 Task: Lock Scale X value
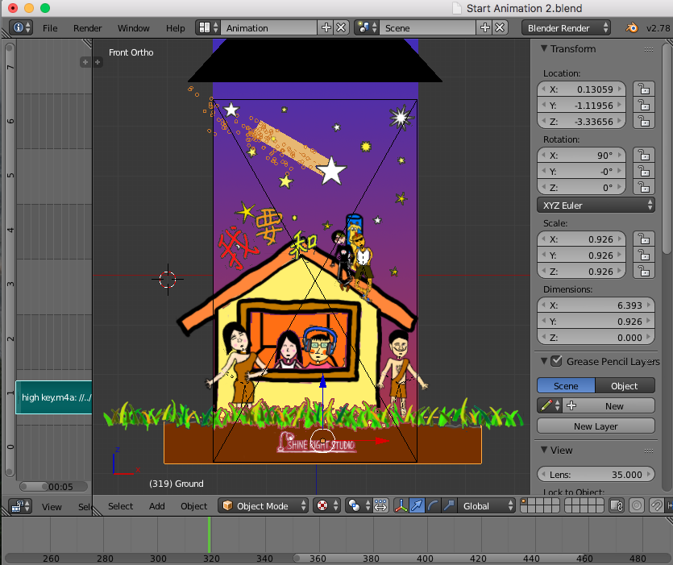(x=644, y=239)
